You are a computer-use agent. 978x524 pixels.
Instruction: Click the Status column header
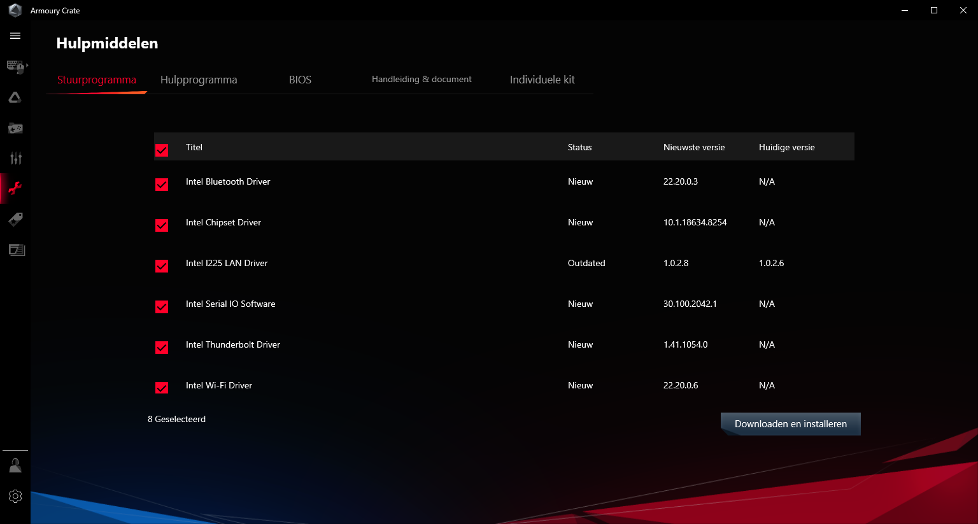click(579, 147)
